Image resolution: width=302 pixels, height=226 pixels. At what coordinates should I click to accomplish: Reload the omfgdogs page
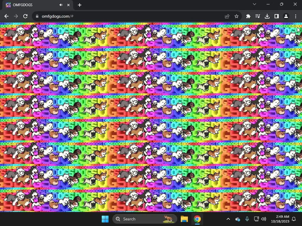click(25, 16)
